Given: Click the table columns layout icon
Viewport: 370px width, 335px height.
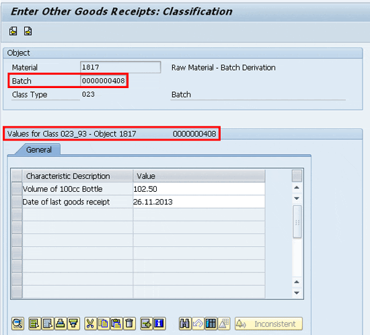Looking at the screenshot, I should pyautogui.click(x=211, y=324).
